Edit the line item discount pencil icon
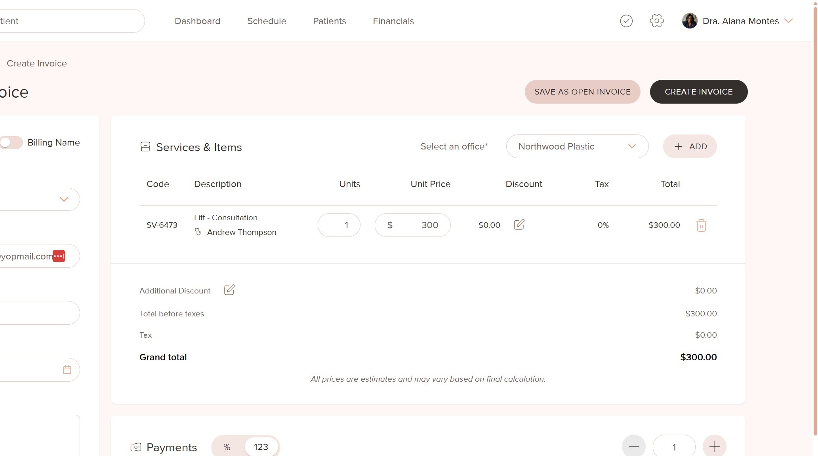Viewport: 818px width, 456px height. click(519, 225)
